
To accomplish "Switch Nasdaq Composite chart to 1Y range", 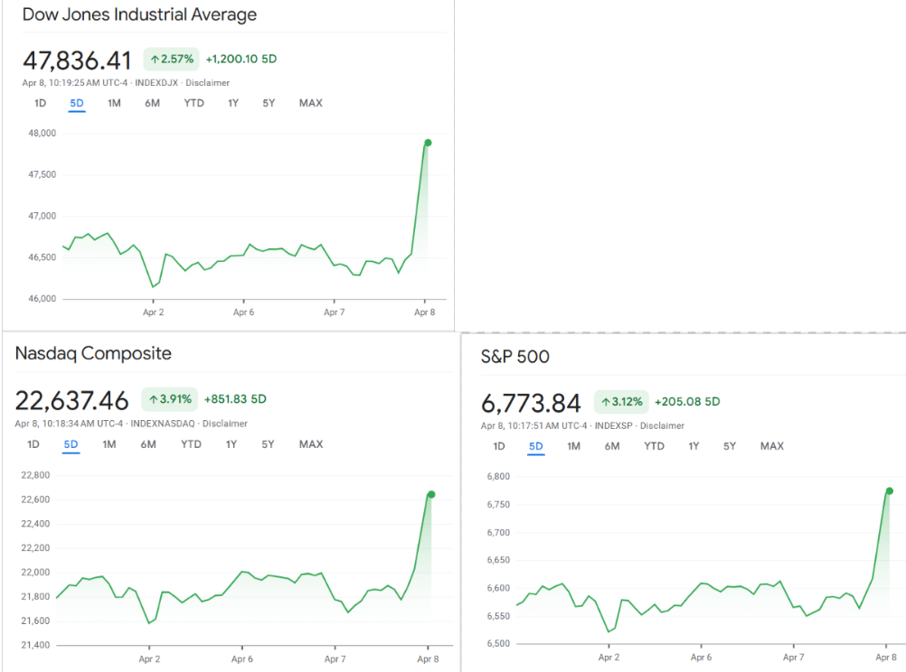I will 231,444.
